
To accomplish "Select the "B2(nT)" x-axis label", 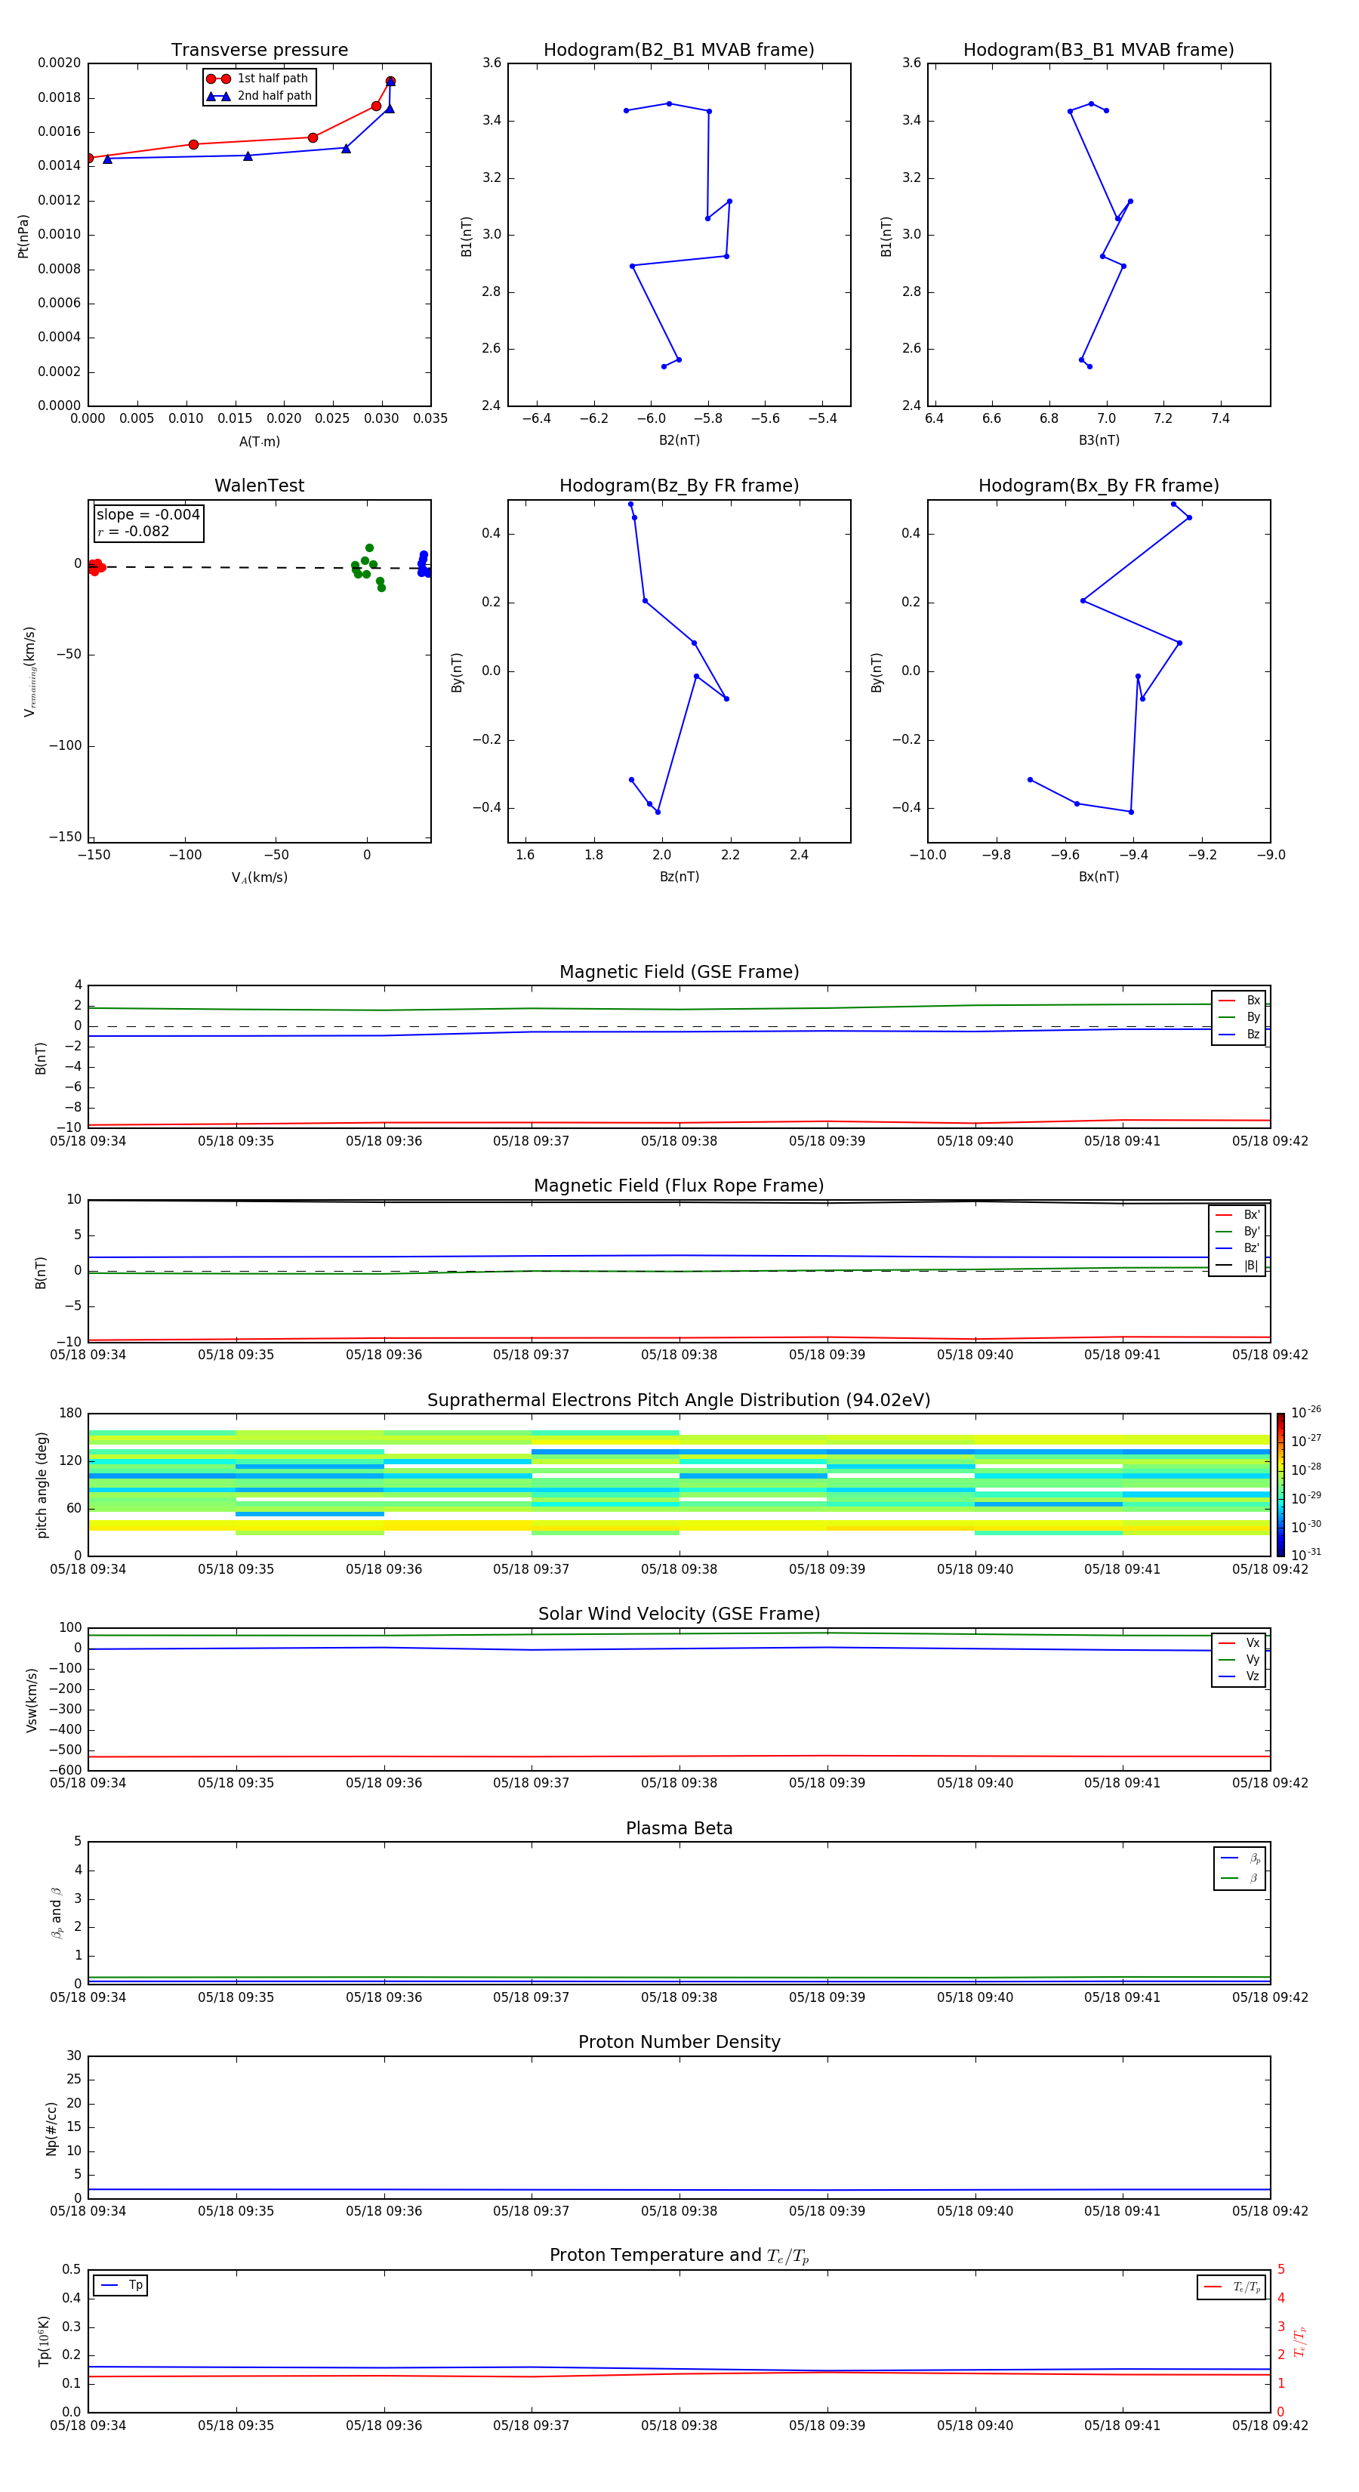I will [x=679, y=440].
